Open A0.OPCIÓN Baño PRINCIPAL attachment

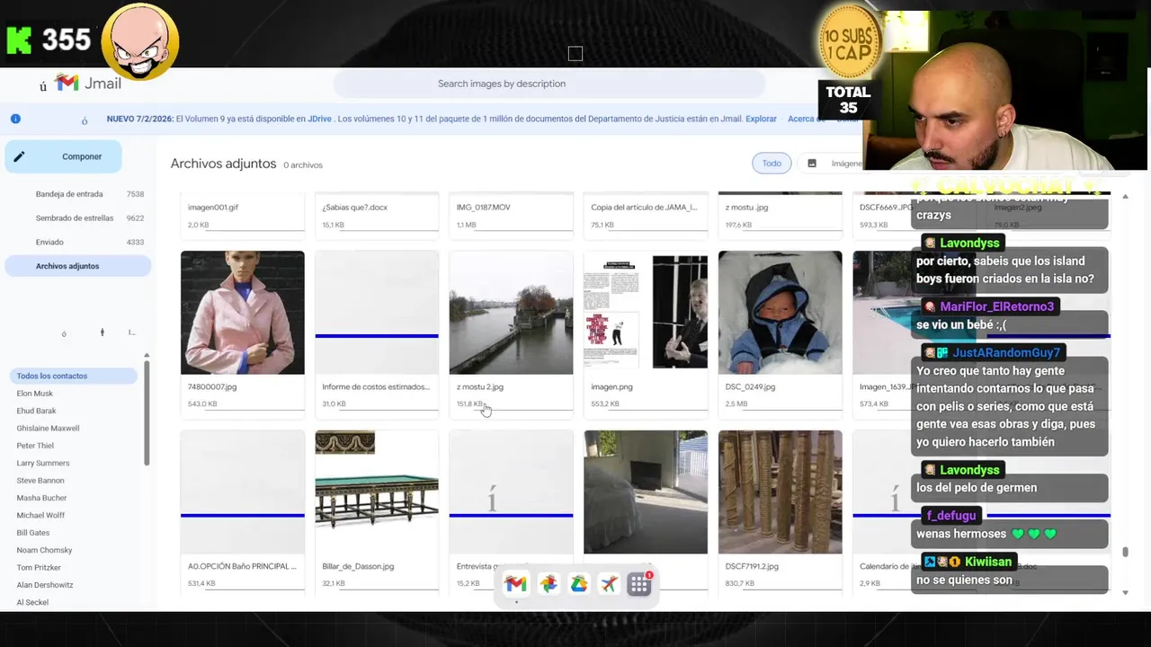pos(243,492)
